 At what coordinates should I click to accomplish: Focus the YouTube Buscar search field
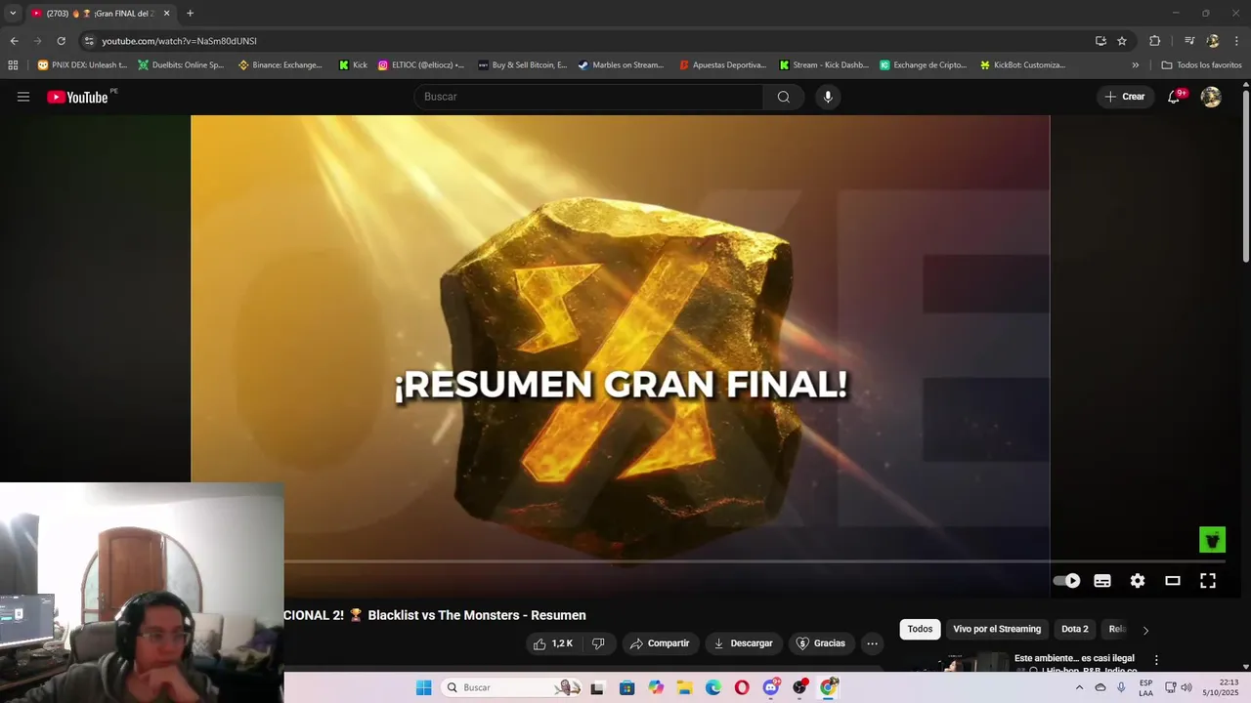click(589, 97)
